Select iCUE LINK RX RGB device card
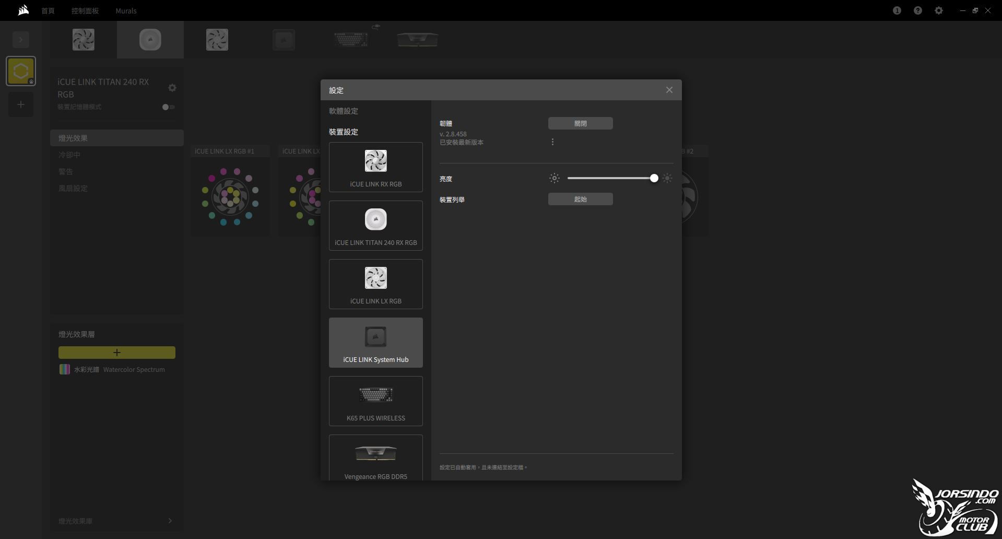 [376, 167]
